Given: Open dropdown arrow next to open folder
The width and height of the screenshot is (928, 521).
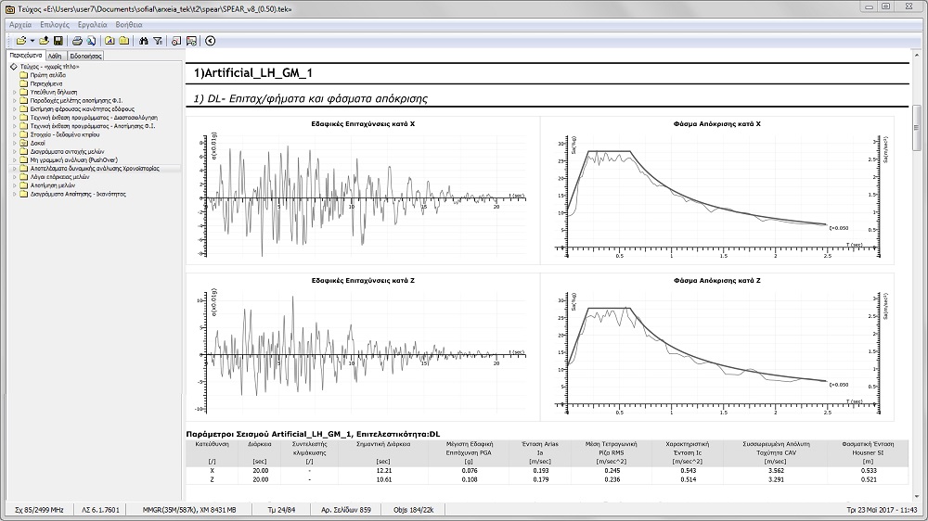Looking at the screenshot, I should coord(32,41).
